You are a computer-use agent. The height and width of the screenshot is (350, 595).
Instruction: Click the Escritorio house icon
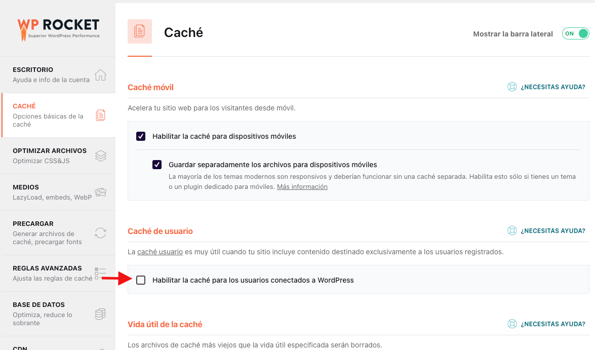(x=101, y=75)
